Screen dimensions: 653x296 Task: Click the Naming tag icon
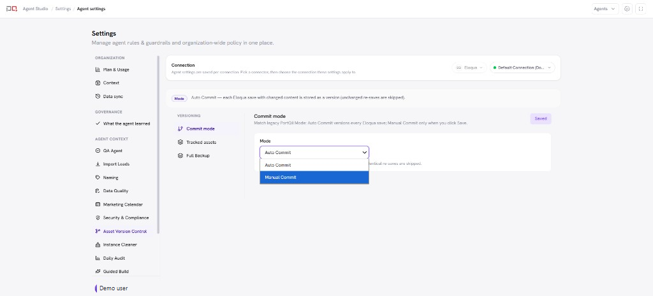coord(98,177)
